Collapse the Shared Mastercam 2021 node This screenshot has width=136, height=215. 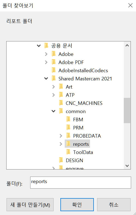46,78
